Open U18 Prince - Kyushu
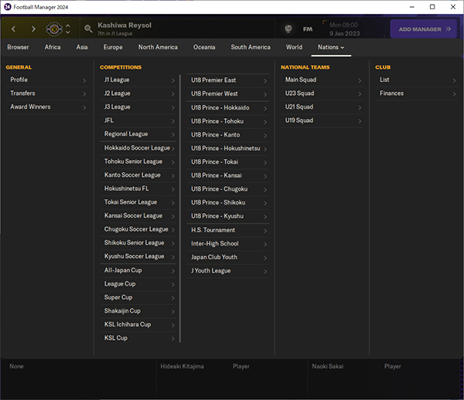 tap(228, 216)
